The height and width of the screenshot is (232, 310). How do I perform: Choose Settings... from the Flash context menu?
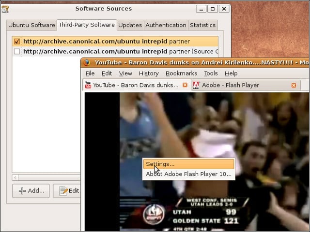coord(188,164)
